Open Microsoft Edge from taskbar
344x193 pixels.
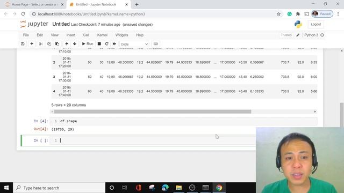click(165, 188)
